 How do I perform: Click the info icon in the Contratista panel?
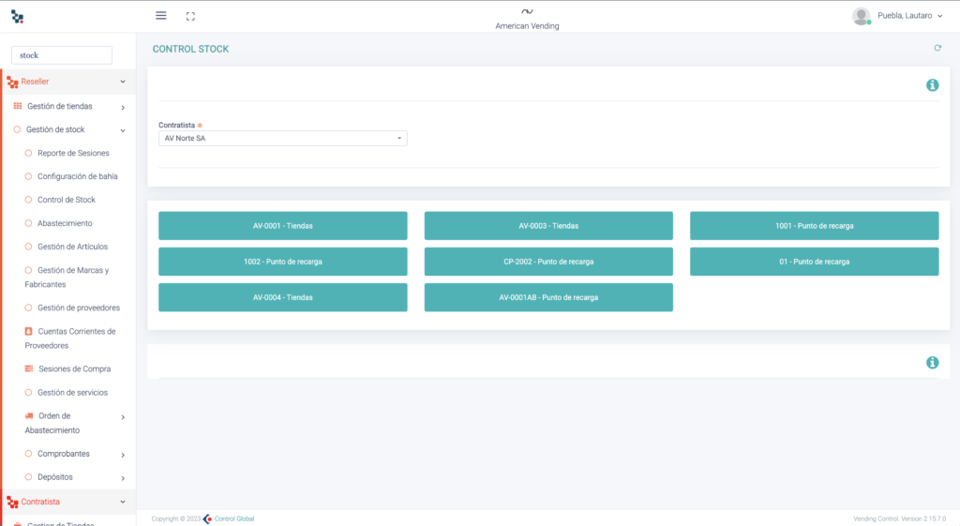point(933,85)
